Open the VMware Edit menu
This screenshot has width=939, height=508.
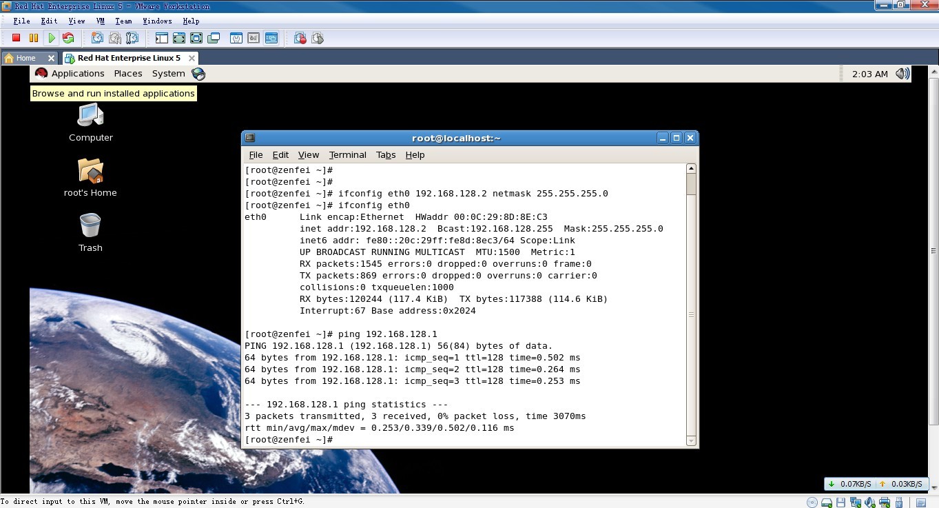tap(49, 21)
